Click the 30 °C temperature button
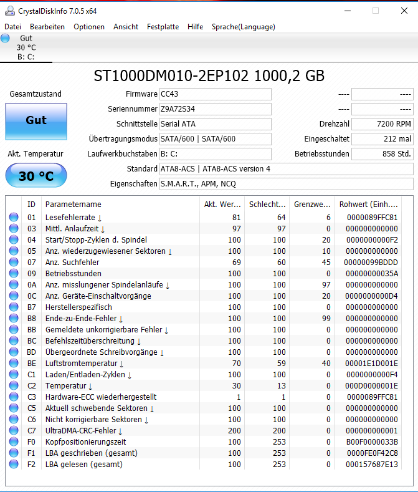The height and width of the screenshot is (492, 418). click(36, 175)
